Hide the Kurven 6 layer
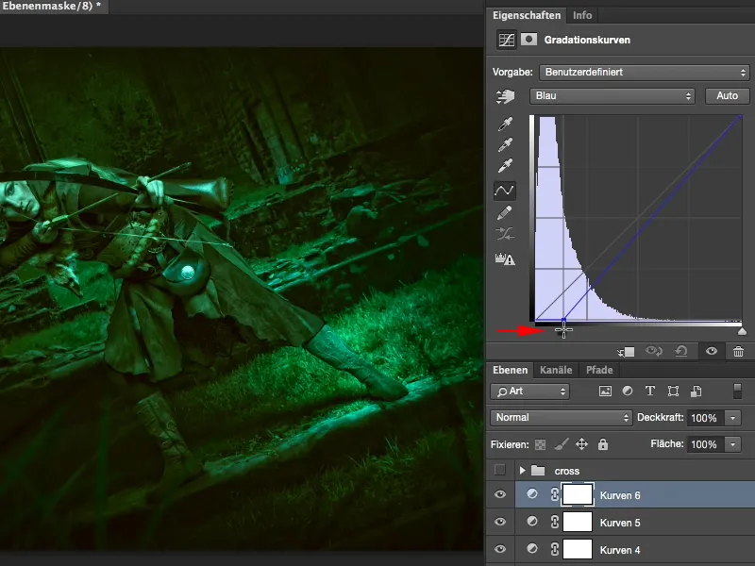Image resolution: width=755 pixels, height=566 pixels. pos(500,494)
